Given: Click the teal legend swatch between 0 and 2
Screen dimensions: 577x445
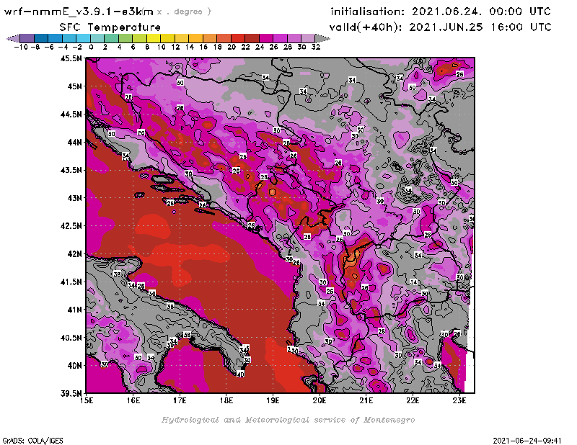Looking at the screenshot, I should 97,39.
